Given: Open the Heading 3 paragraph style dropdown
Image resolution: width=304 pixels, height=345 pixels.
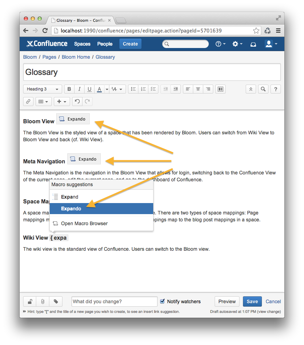Looking at the screenshot, I should (x=43, y=89).
